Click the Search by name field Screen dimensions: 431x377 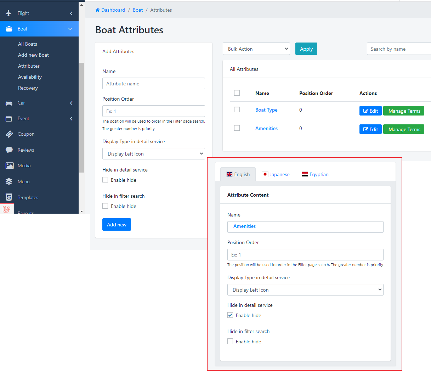(x=398, y=49)
